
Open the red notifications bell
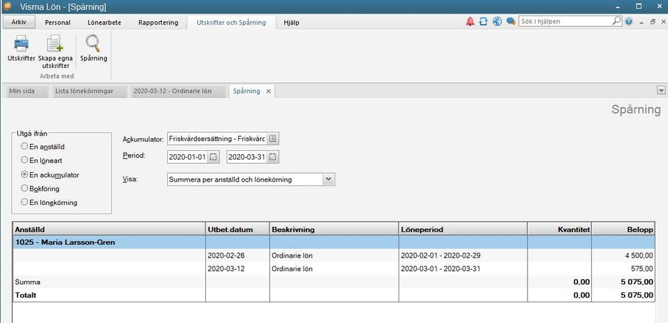tap(470, 22)
